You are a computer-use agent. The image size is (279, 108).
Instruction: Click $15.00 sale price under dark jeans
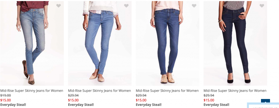(209, 100)
